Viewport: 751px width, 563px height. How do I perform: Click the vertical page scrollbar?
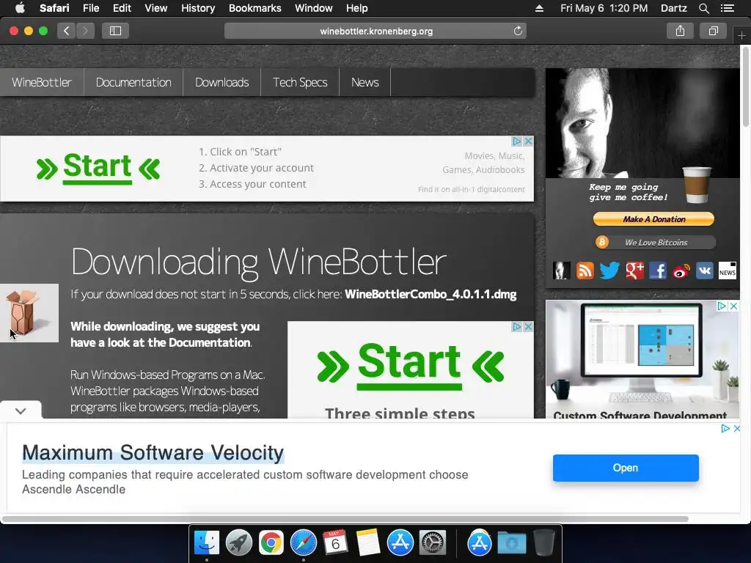(x=746, y=87)
